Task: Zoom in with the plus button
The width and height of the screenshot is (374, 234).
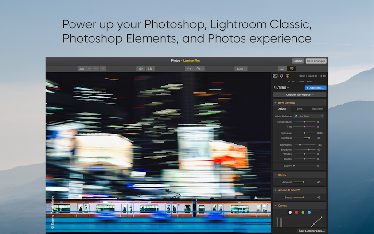Action: pyautogui.click(x=103, y=69)
